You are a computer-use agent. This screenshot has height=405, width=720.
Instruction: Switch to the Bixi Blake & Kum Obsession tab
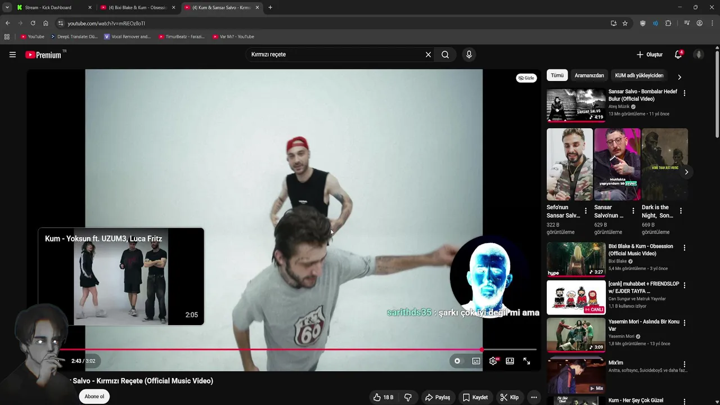click(x=138, y=7)
